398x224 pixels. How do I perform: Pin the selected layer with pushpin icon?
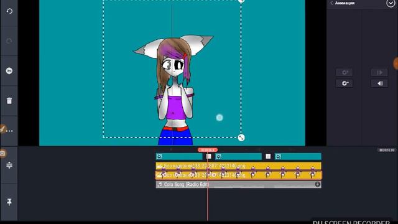(9, 202)
